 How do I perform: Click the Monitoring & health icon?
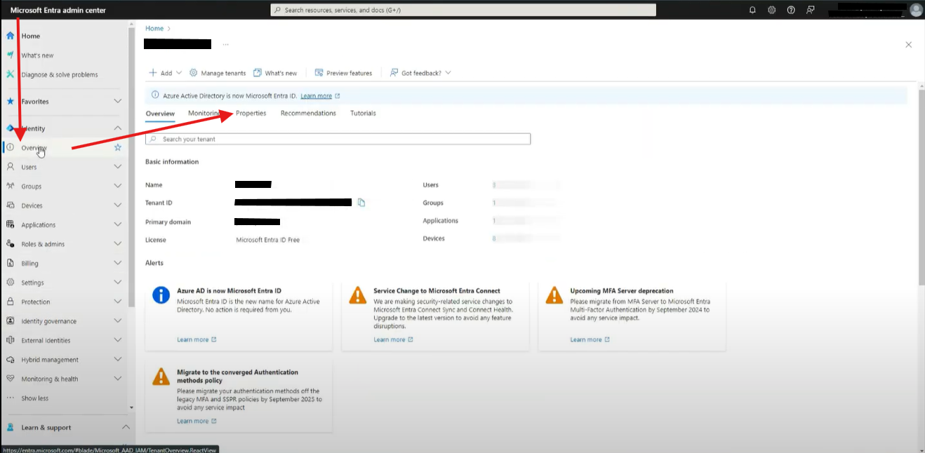click(x=10, y=379)
